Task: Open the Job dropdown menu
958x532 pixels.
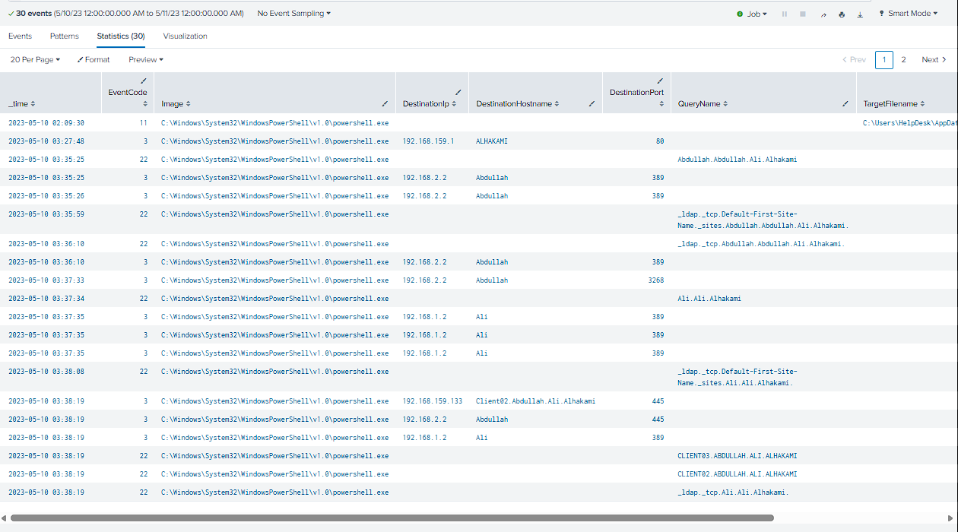Action: (x=752, y=14)
